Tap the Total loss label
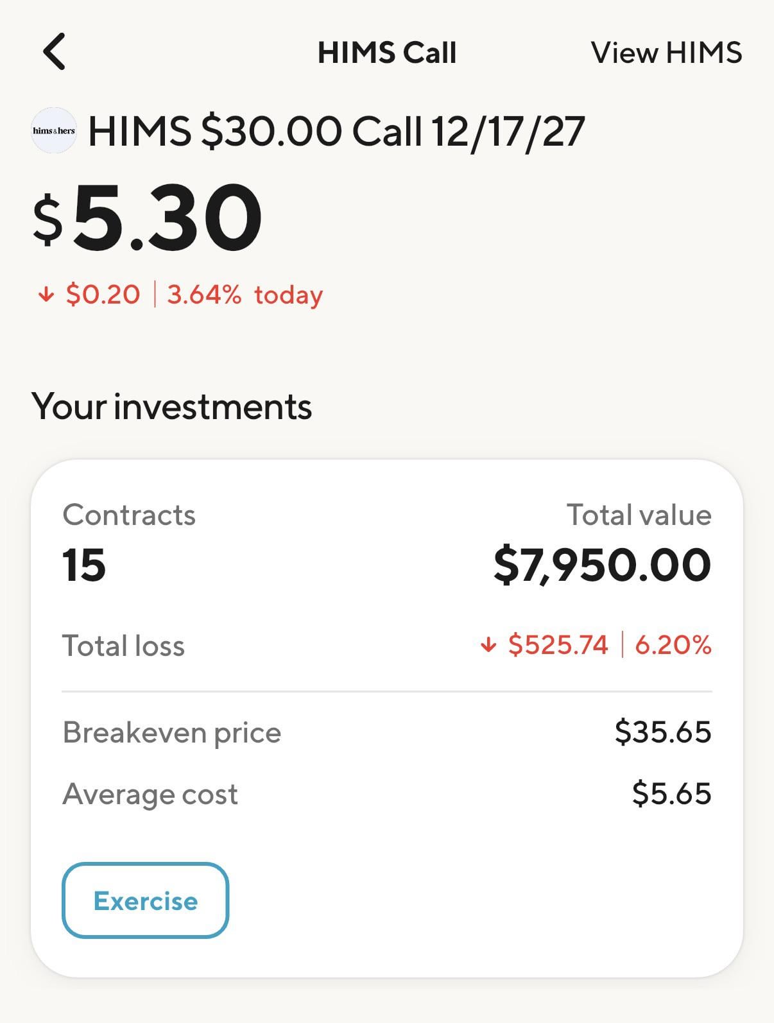Viewport: 774px width, 1023px height. pos(123,646)
